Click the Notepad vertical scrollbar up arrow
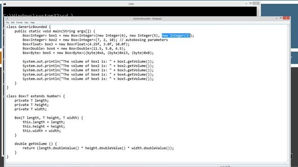The width and height of the screenshot is (298, 167). [x=288, y=26]
